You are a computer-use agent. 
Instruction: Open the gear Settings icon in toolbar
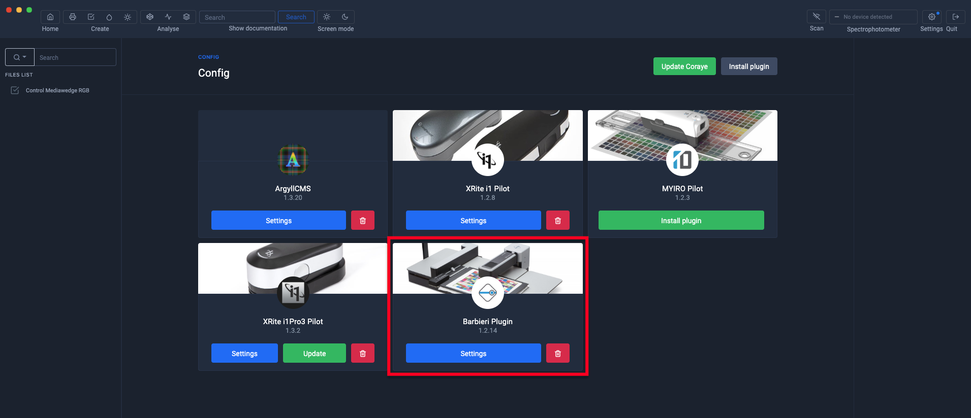tap(932, 17)
